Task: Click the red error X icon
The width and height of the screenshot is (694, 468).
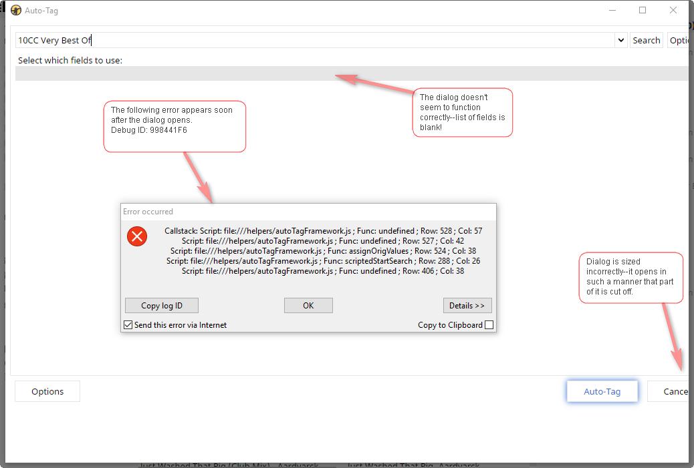Action: [137, 236]
